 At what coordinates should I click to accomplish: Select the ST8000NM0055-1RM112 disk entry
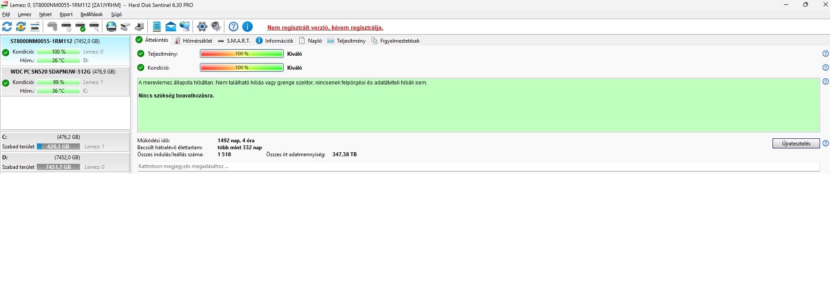pyautogui.click(x=65, y=51)
